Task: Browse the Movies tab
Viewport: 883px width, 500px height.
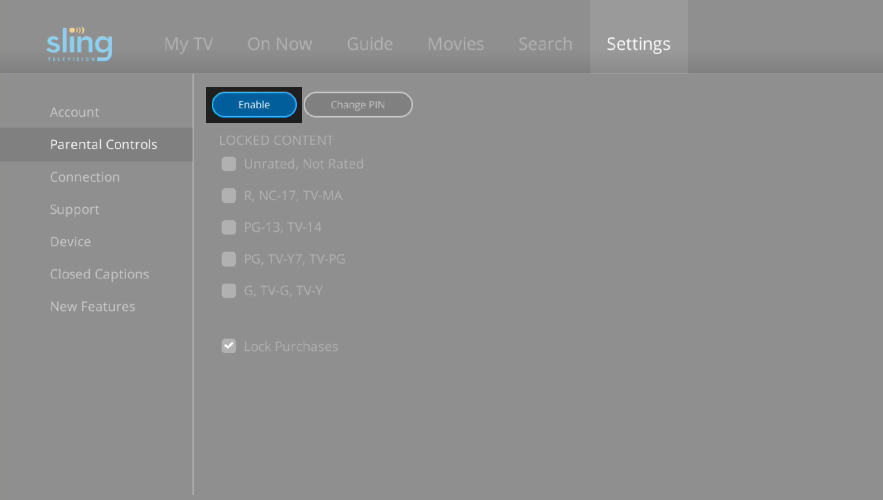Action: [x=456, y=44]
